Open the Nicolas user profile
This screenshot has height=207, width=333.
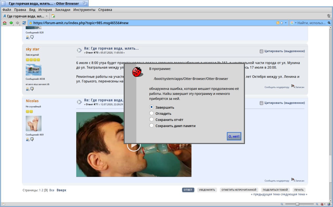[32, 101]
